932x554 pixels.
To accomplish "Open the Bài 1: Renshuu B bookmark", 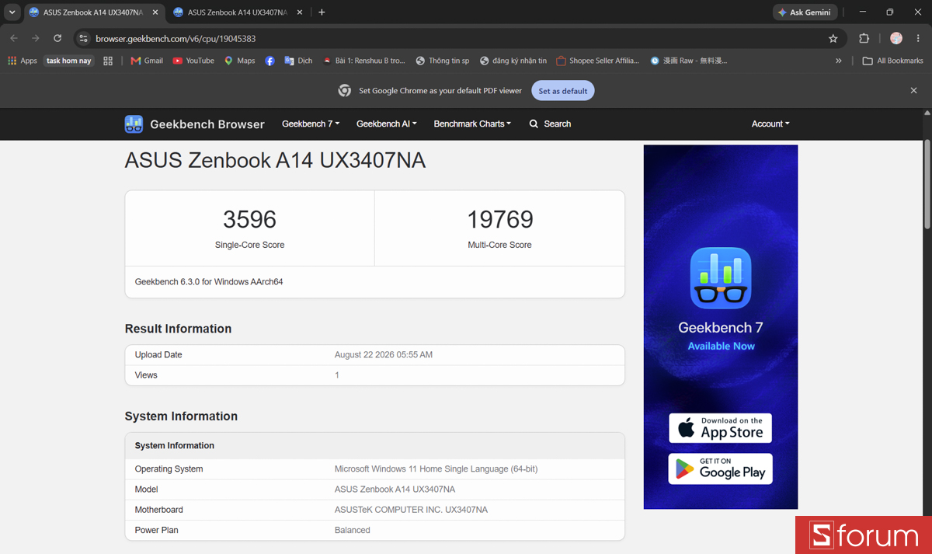I will pyautogui.click(x=364, y=61).
